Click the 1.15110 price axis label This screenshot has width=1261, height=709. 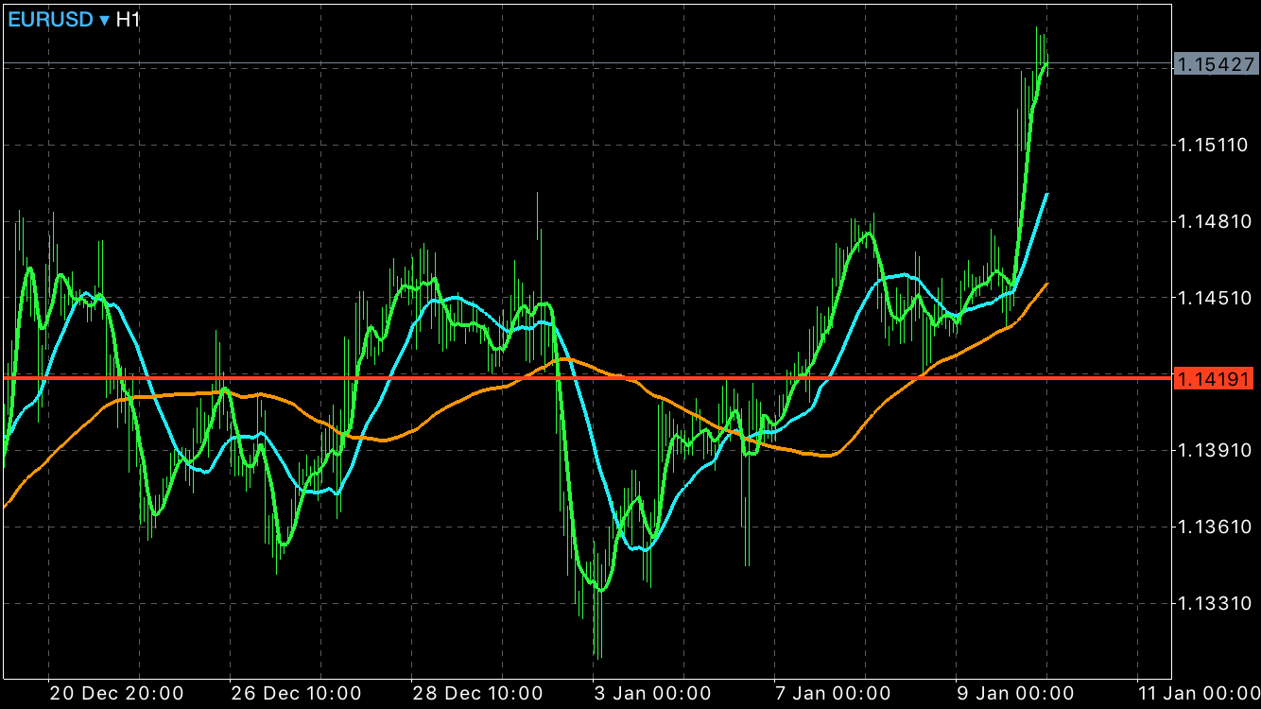pyautogui.click(x=1213, y=146)
